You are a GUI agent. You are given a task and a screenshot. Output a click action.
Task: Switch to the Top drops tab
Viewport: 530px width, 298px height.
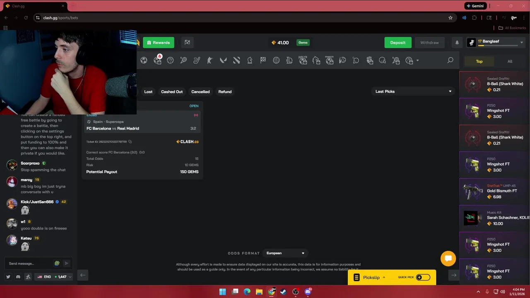click(479, 61)
